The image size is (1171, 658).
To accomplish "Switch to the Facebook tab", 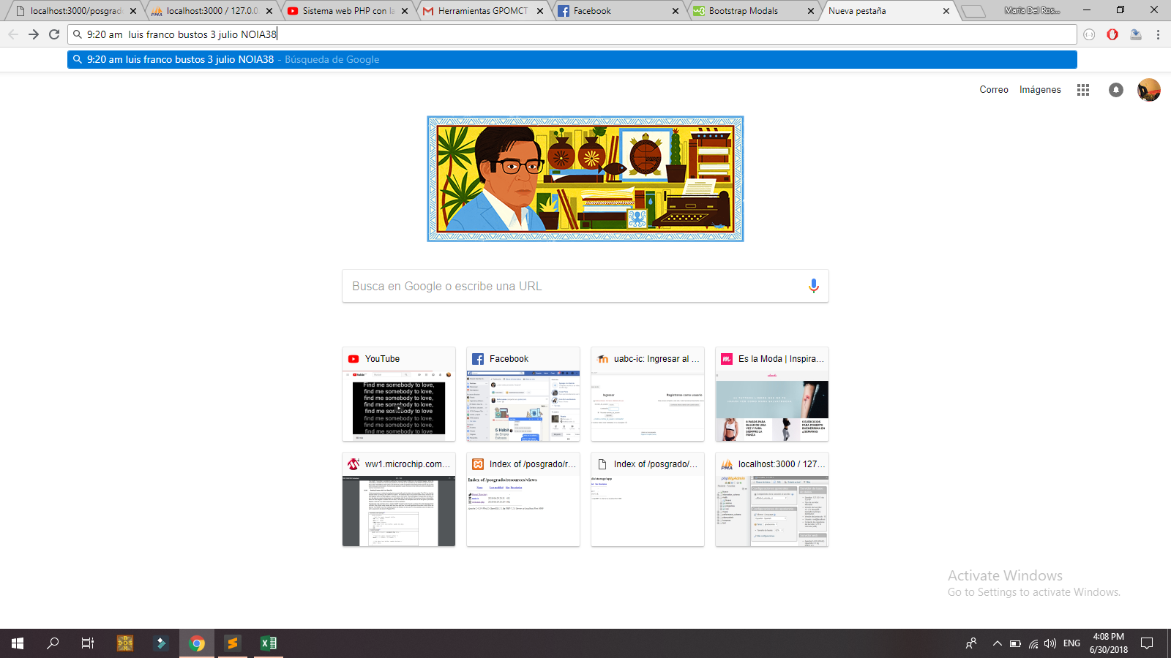I will pos(615,11).
